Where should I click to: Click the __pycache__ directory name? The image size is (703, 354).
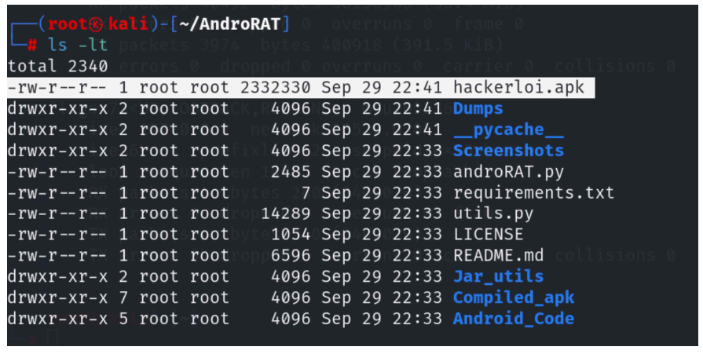point(508,130)
